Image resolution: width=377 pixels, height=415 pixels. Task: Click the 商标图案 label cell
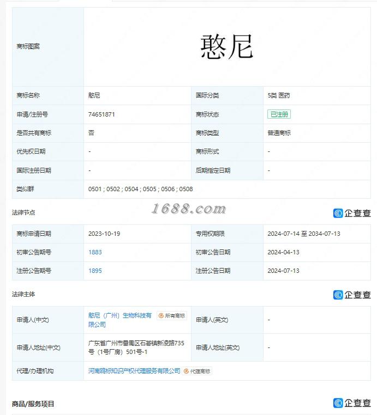pos(48,47)
